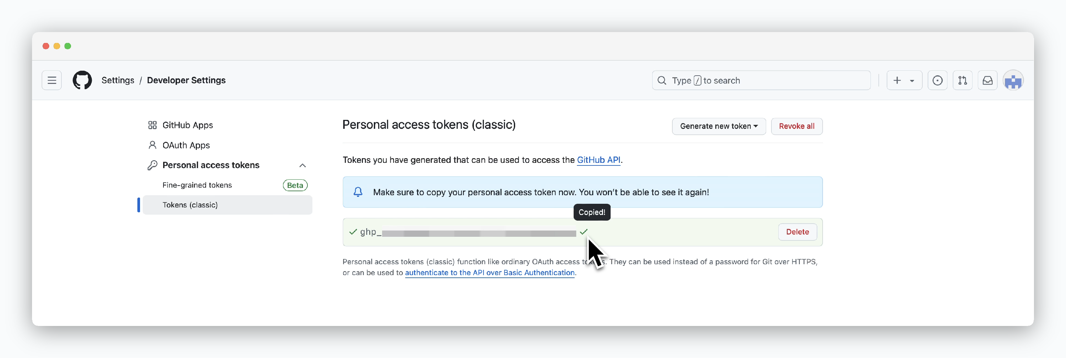Delete the generated ghp_ token
The width and height of the screenshot is (1066, 358).
[x=798, y=232]
